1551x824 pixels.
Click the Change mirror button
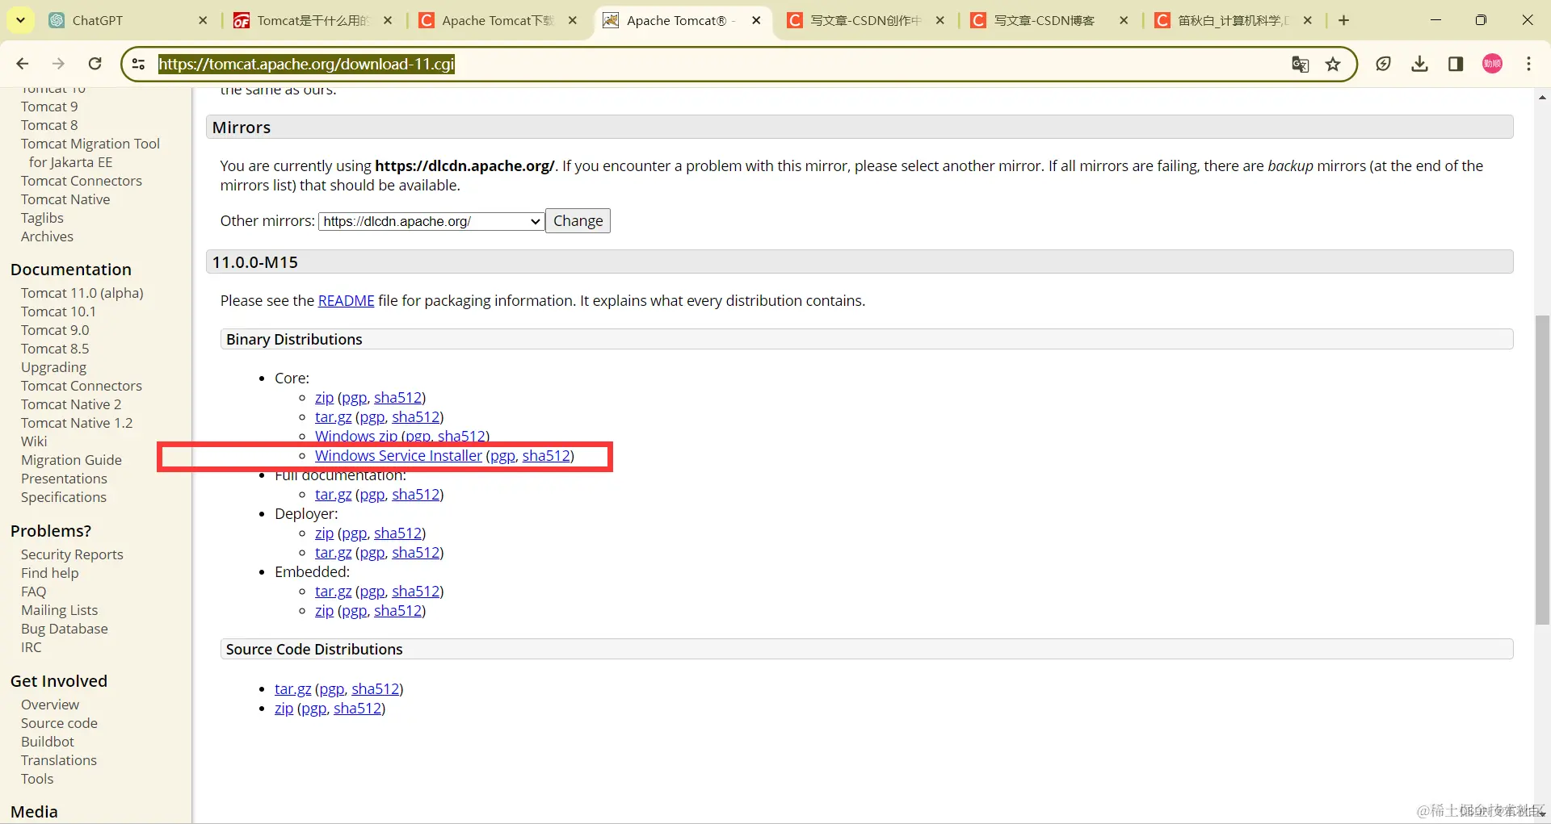tap(578, 221)
